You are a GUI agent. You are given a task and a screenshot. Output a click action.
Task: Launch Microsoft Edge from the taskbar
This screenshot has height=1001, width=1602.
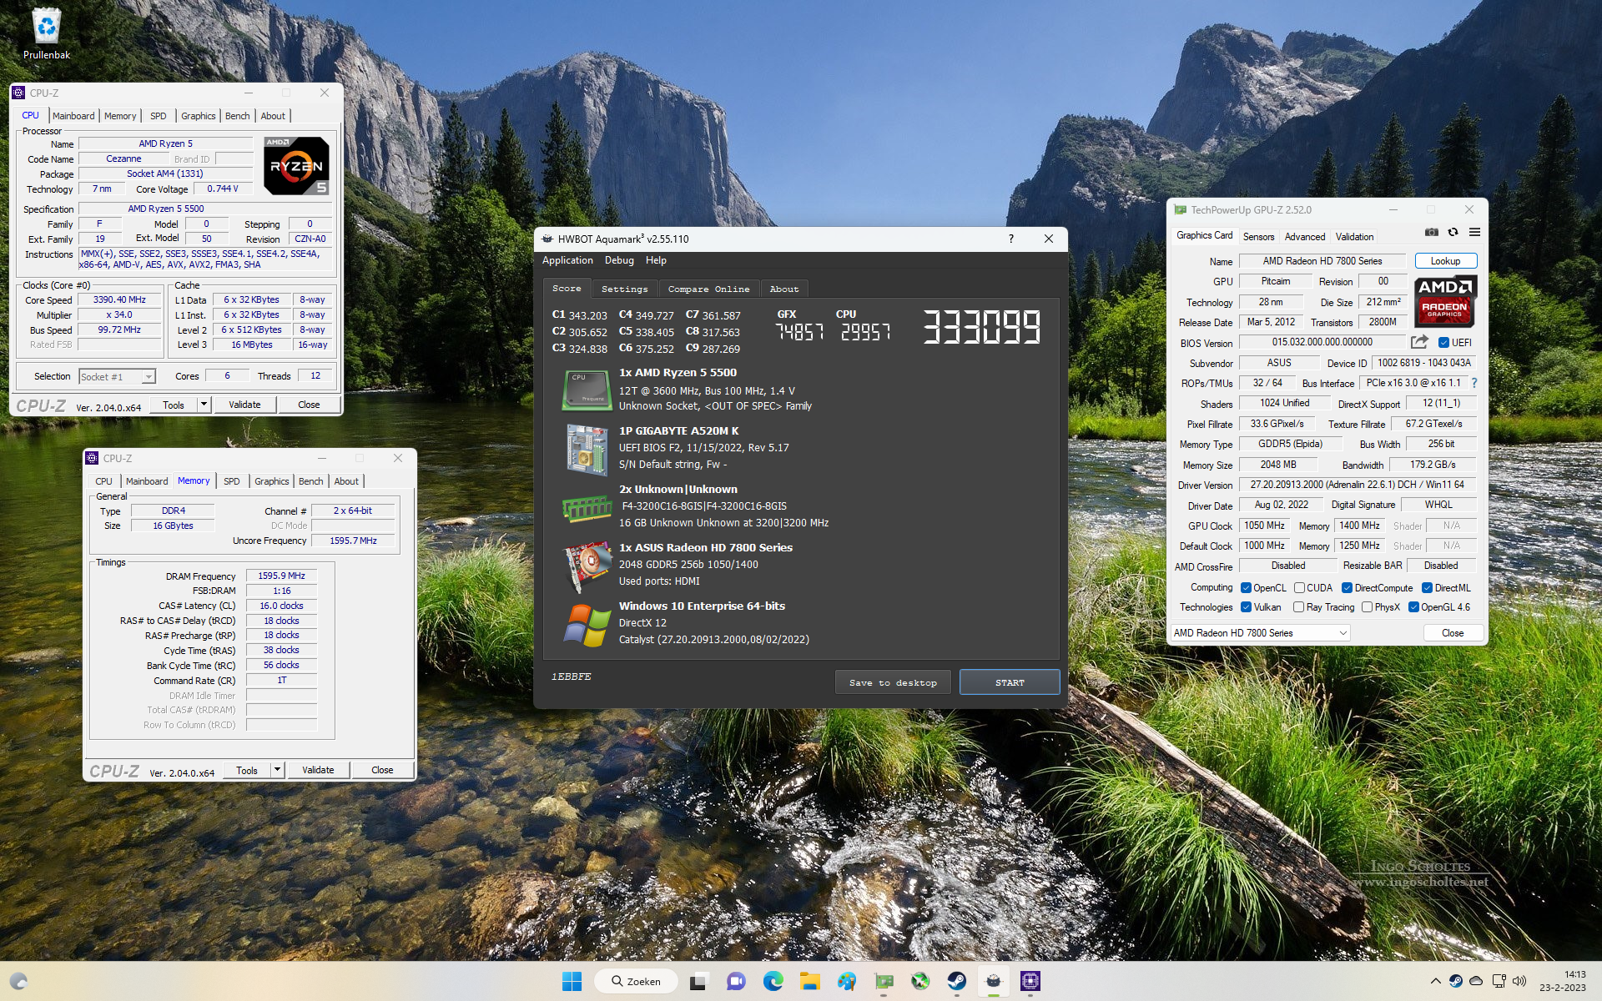coord(773,981)
